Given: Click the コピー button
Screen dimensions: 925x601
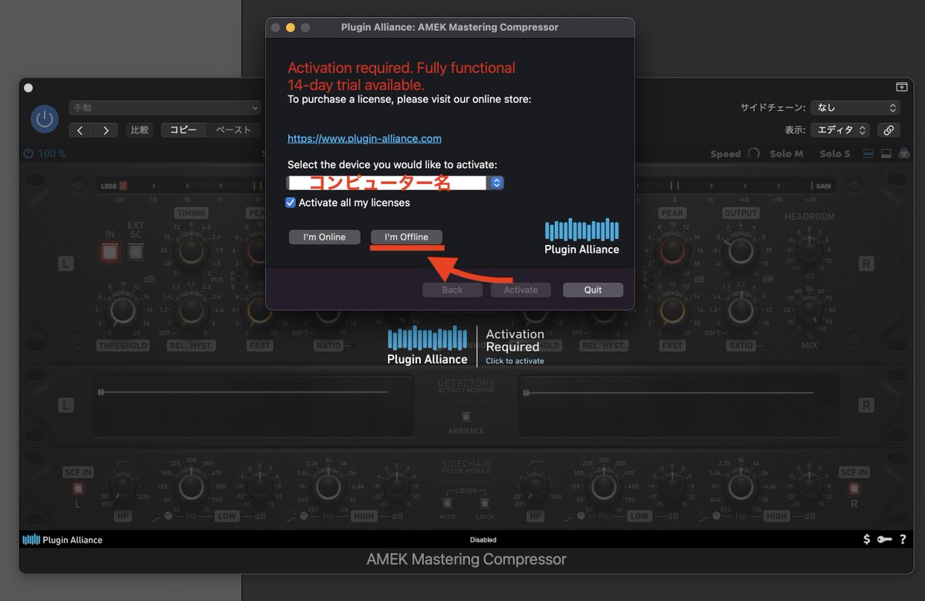Looking at the screenshot, I should click(183, 130).
